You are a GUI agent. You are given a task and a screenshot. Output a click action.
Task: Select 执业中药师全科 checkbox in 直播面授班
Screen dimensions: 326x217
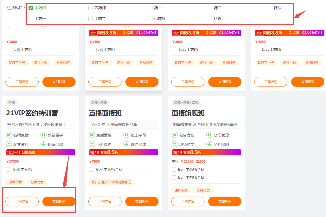pos(91,169)
